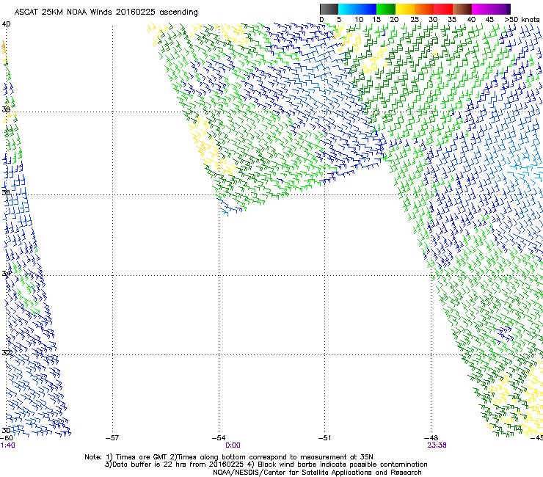Viewport: 543px width, 477px height.
Task: Click the green 15-20 knots legend segment
Action: click(386, 9)
